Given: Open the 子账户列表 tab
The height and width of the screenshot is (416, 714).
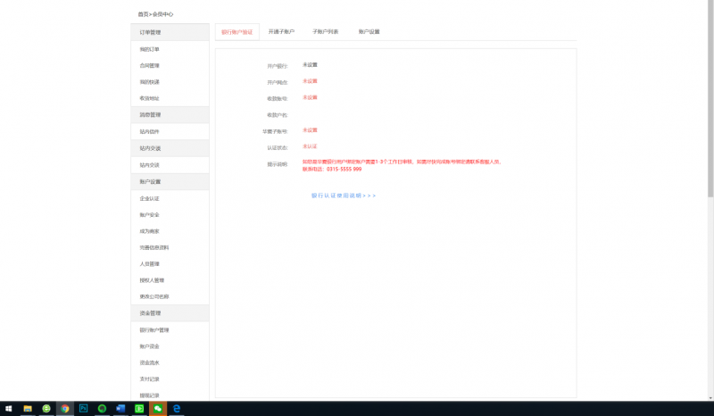Looking at the screenshot, I should (x=325, y=32).
